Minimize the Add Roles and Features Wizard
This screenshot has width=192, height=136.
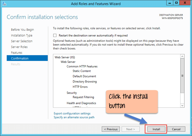coord(170,3)
